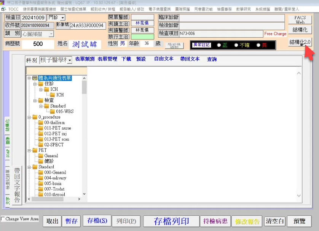Viewport: 319px width, 231px height.
Task: Click the 011-PET nurse folder icon
Action: (41, 128)
